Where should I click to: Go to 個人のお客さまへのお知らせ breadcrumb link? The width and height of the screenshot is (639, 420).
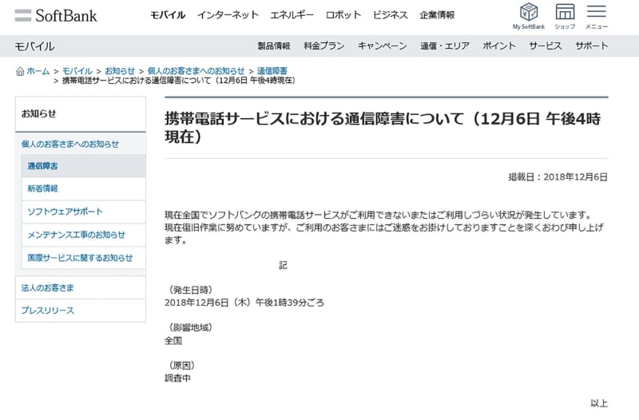coord(196,71)
